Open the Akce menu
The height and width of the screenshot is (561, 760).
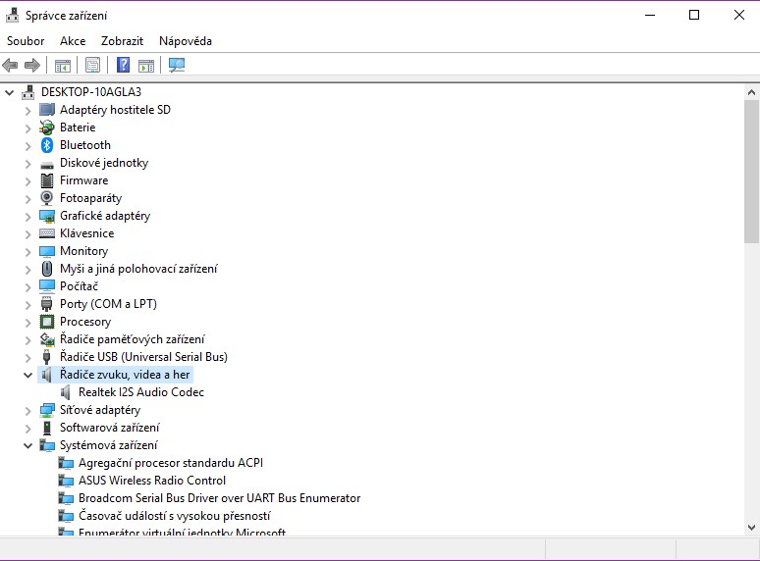click(x=73, y=41)
